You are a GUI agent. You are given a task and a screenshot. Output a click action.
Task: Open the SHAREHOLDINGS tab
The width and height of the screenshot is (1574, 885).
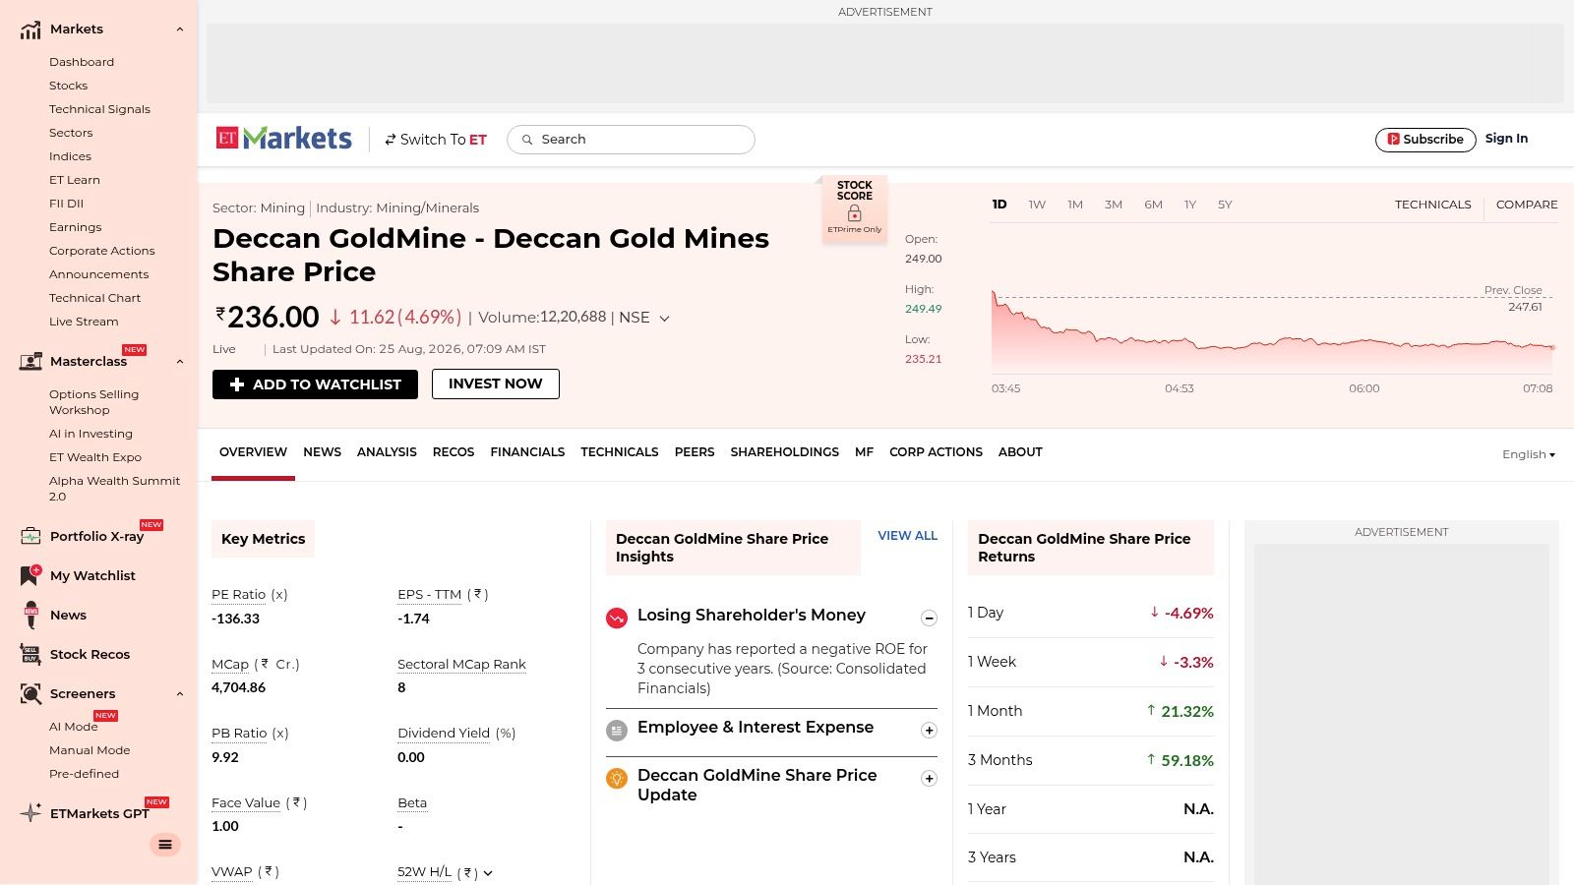click(x=785, y=452)
